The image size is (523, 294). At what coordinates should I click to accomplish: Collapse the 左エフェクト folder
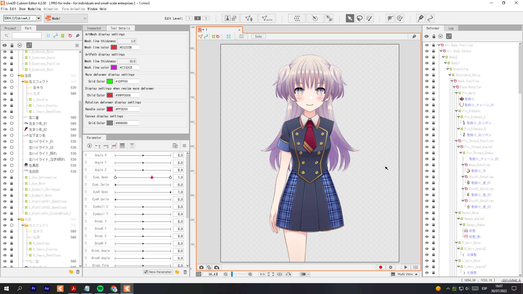[x=23, y=81]
